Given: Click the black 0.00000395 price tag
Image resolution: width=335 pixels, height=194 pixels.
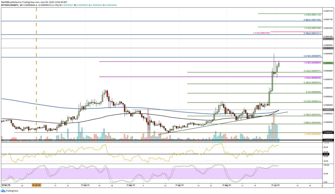Looking at the screenshot, I should [x=328, y=140].
